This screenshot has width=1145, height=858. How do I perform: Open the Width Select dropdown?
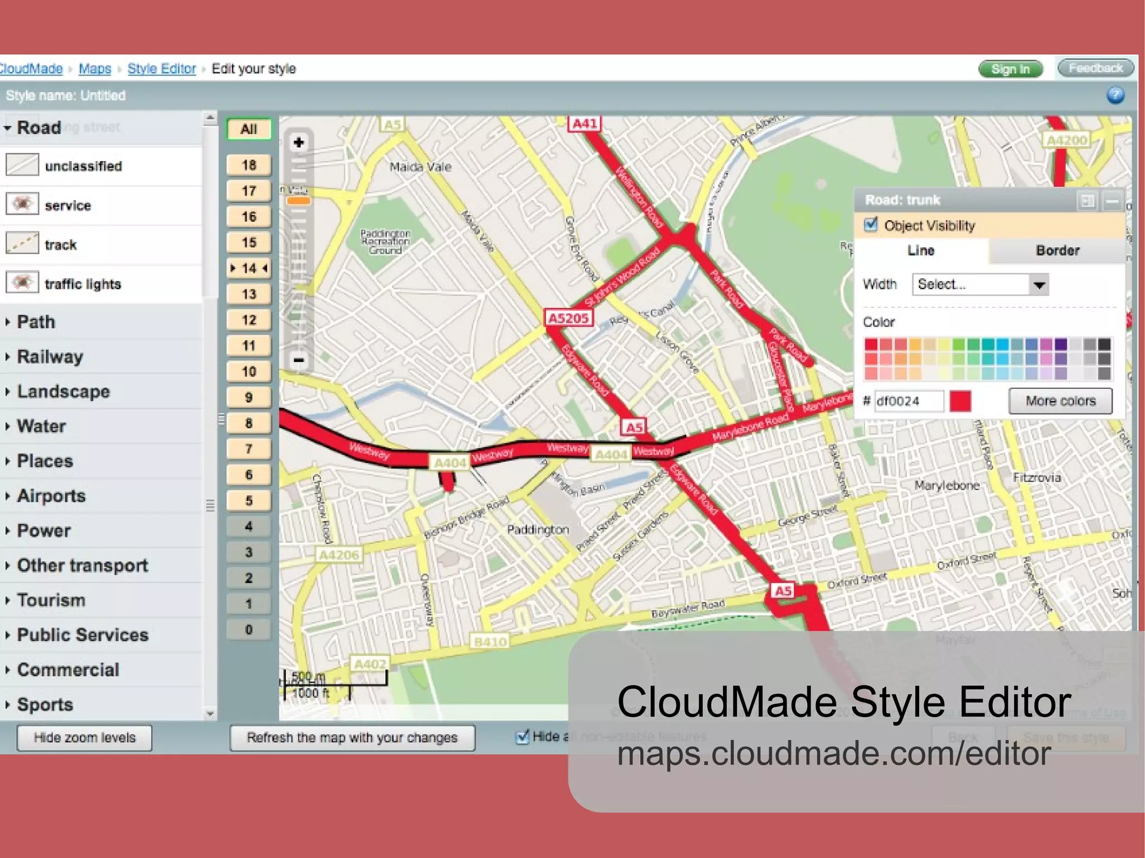(x=980, y=284)
